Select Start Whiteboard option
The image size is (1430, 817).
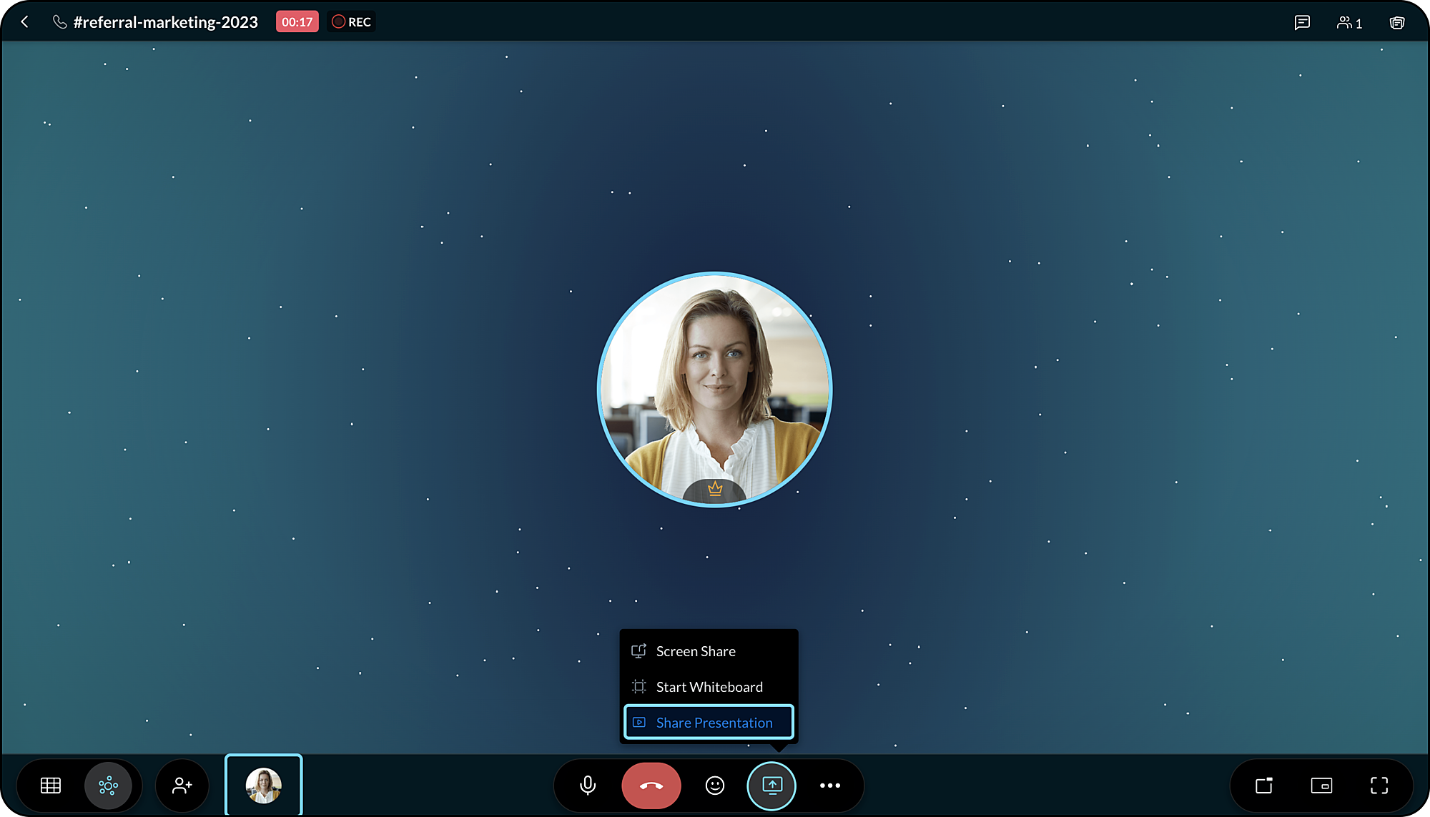(x=708, y=687)
